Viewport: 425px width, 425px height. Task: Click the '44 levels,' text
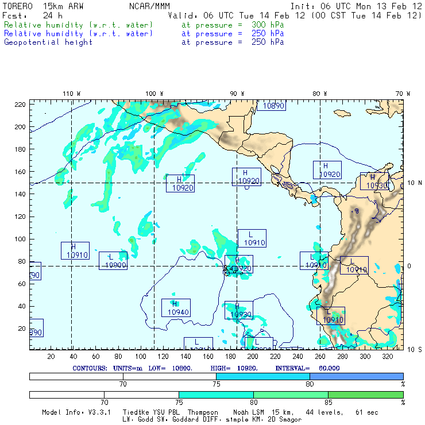[324, 412]
